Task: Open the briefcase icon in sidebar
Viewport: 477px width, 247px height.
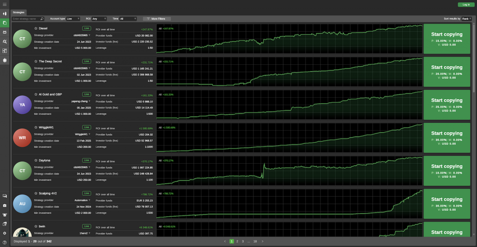Action: tap(5, 206)
